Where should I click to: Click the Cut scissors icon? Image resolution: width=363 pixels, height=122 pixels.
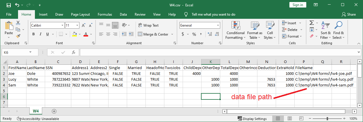point(18,23)
